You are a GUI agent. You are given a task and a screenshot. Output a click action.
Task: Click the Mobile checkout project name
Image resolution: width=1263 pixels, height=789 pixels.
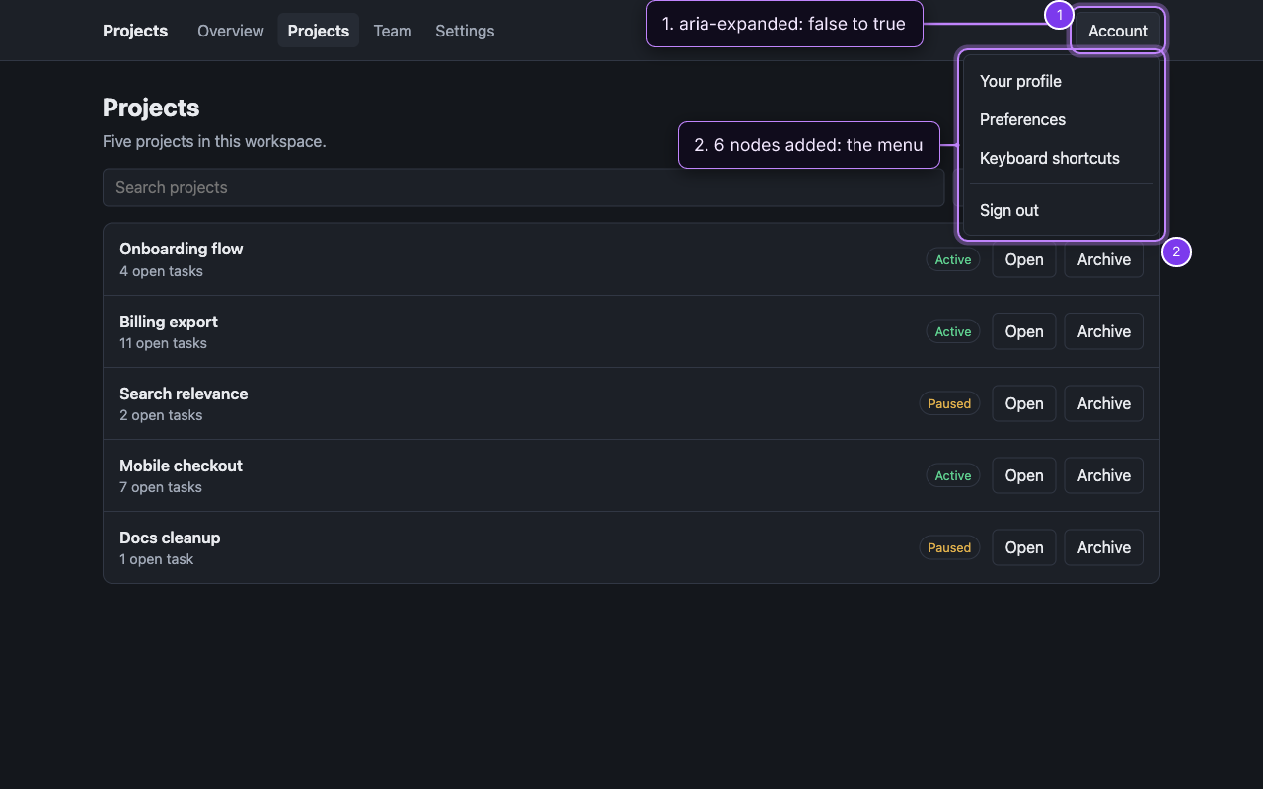[x=181, y=466]
